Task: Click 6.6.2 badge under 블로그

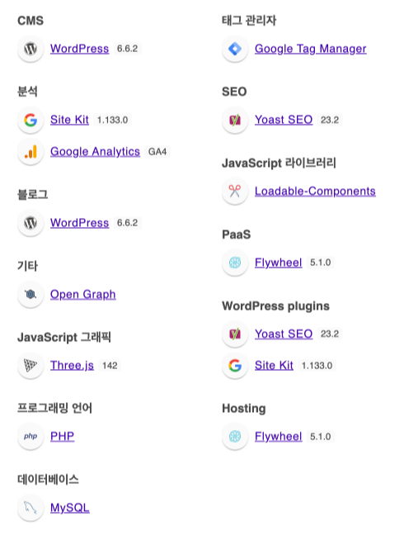Action: [x=127, y=223]
